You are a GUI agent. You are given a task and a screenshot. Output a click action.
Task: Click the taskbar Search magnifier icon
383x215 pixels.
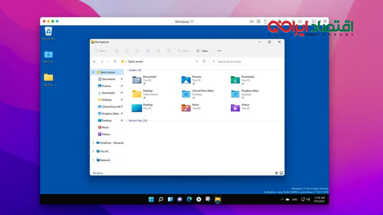[x=161, y=199]
